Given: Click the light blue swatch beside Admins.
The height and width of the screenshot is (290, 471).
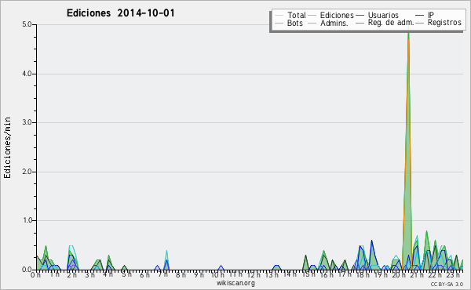Looking at the screenshot, I should (312, 23).
